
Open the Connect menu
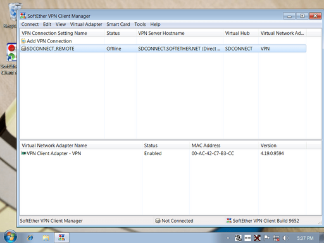tap(30, 24)
